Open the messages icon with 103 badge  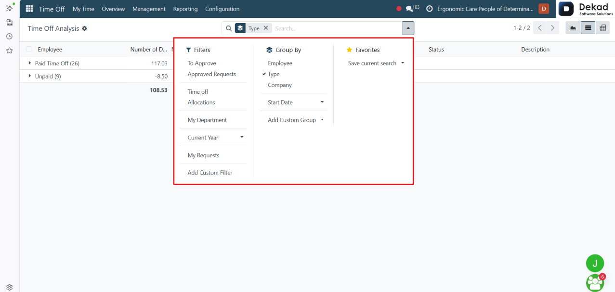412,9
